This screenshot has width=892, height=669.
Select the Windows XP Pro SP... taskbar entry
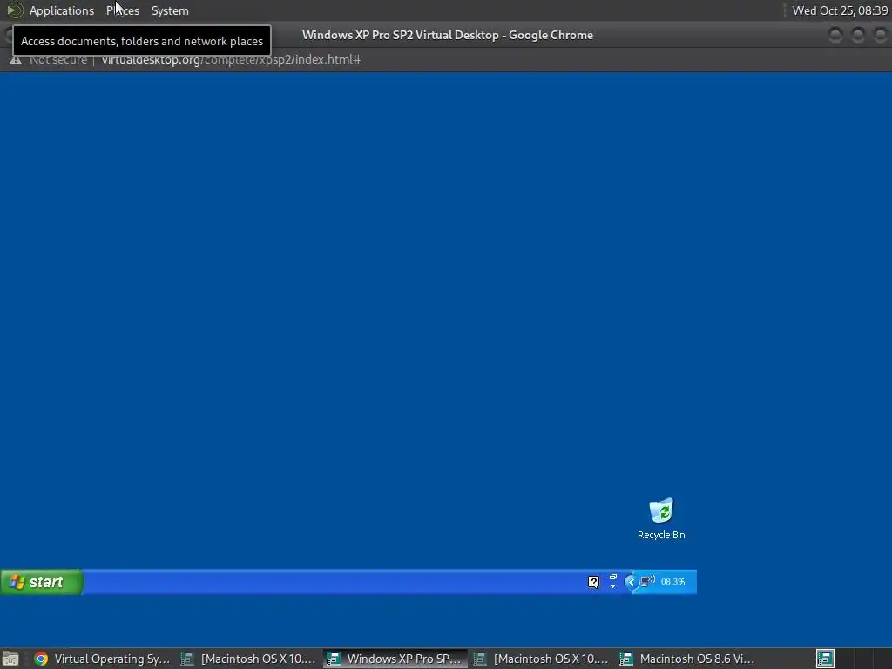click(x=395, y=659)
